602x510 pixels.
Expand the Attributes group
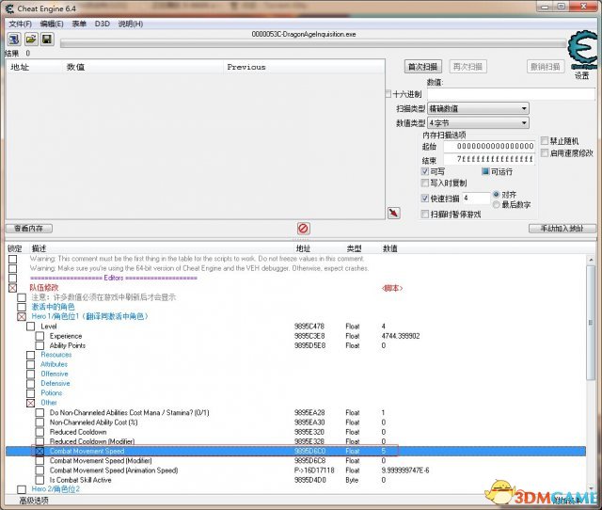coord(31,364)
